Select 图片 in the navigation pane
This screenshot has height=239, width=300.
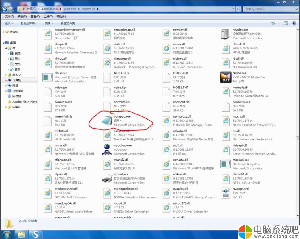click(x=18, y=59)
